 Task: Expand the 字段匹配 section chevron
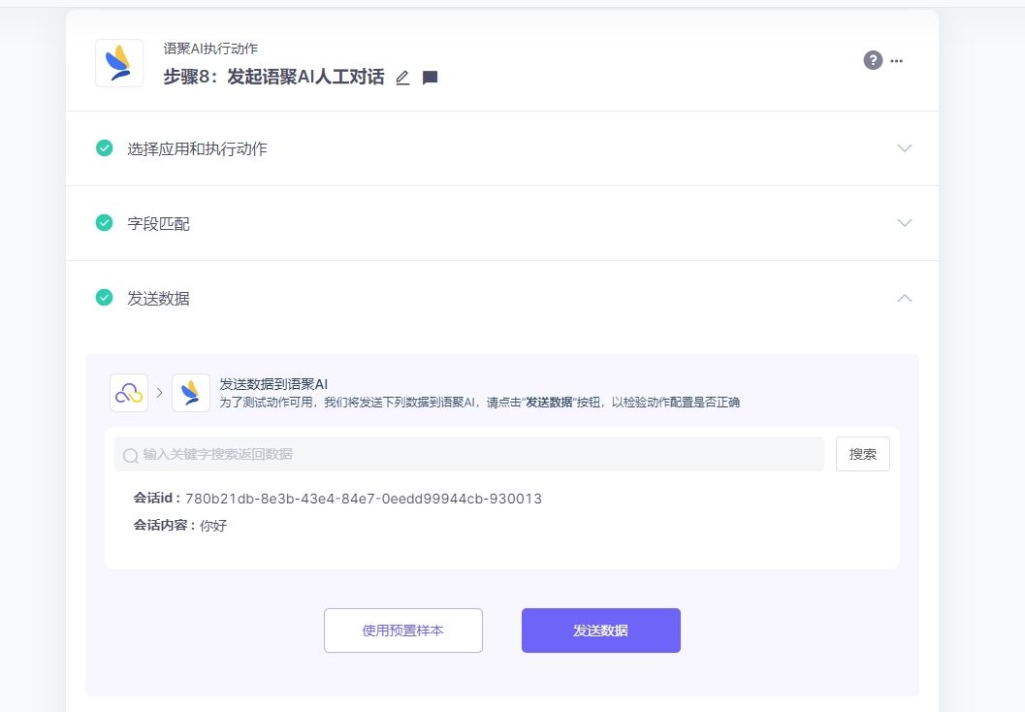904,223
